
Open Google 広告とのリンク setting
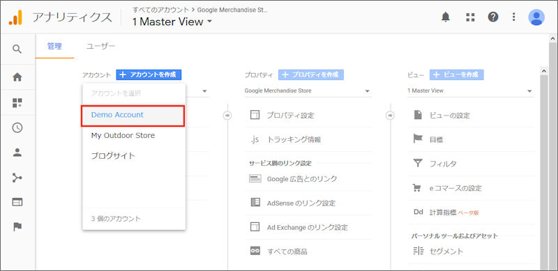(x=302, y=179)
